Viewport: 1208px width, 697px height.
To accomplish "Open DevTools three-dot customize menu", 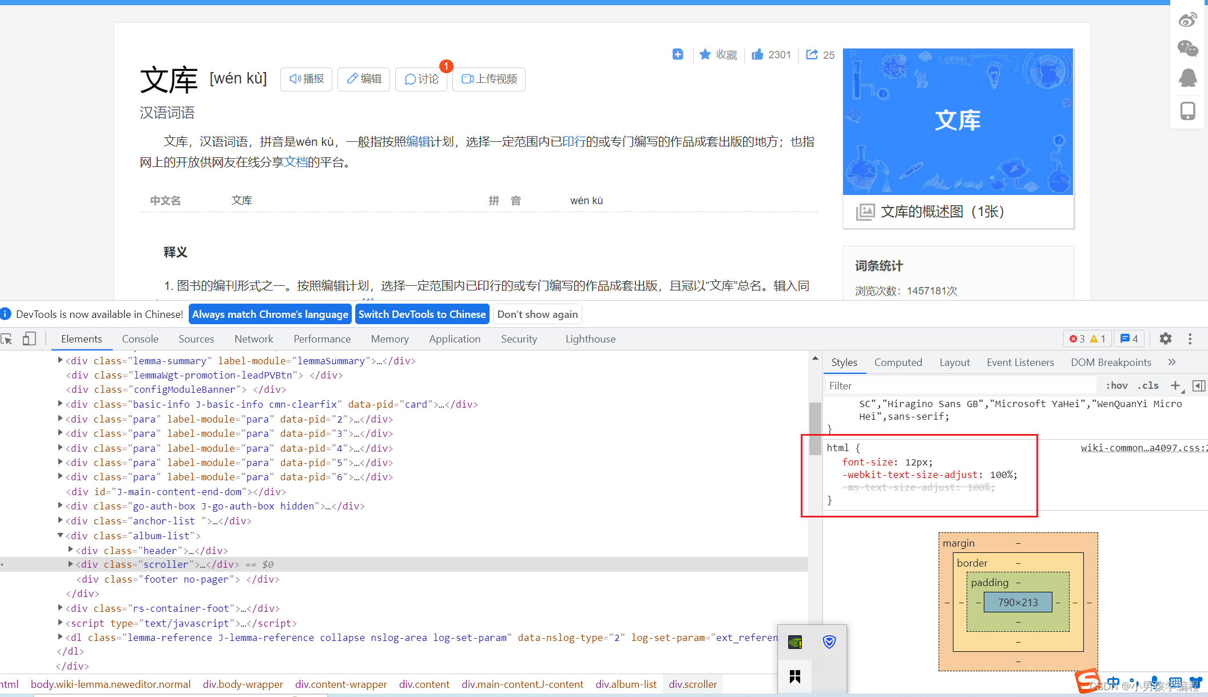I will tap(1190, 338).
